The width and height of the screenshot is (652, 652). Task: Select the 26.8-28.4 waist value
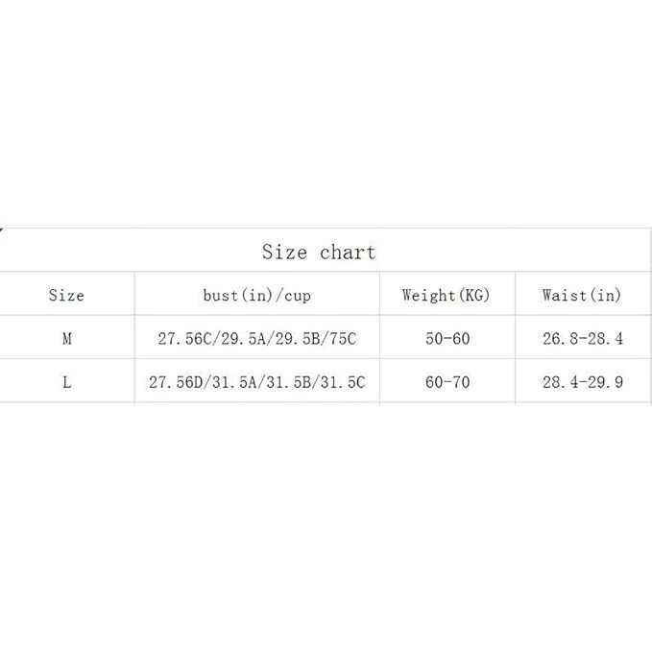tap(582, 339)
